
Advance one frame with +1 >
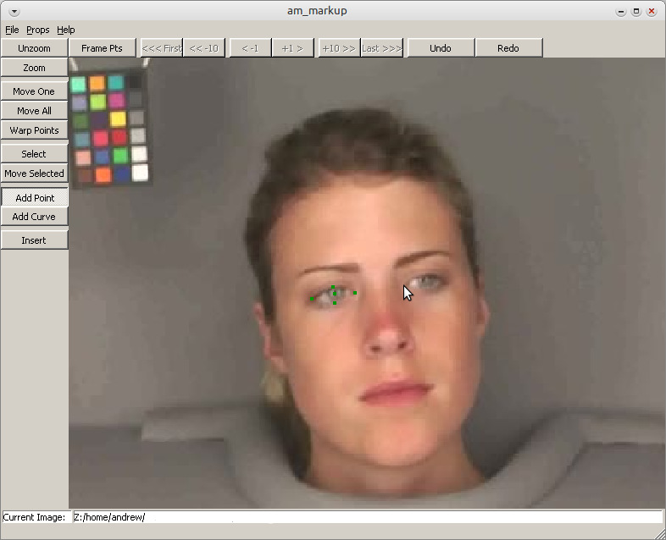click(292, 48)
